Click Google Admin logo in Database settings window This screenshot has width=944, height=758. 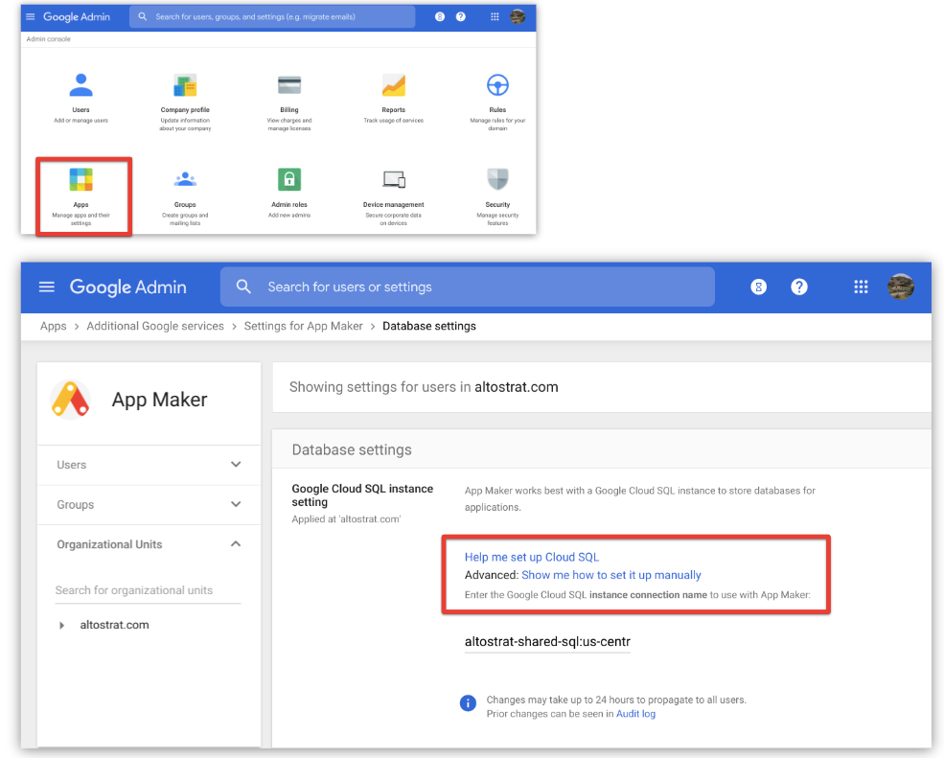pyautogui.click(x=128, y=287)
